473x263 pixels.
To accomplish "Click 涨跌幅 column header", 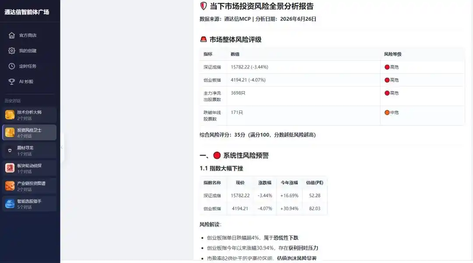I will click(x=265, y=183).
